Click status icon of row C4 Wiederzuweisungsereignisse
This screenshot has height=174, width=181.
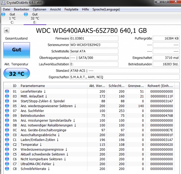point(7,149)
